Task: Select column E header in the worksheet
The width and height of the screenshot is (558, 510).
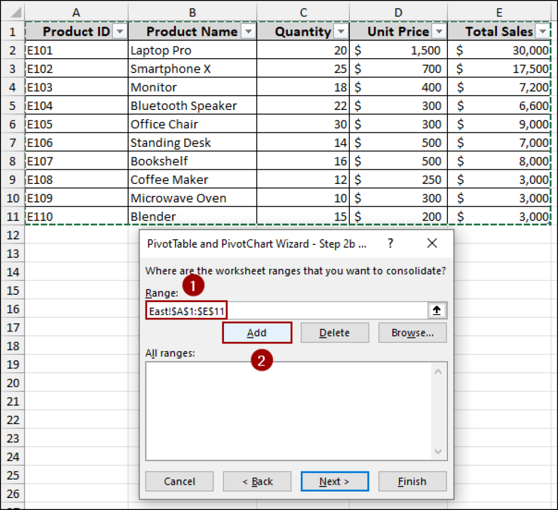Action: [499, 11]
